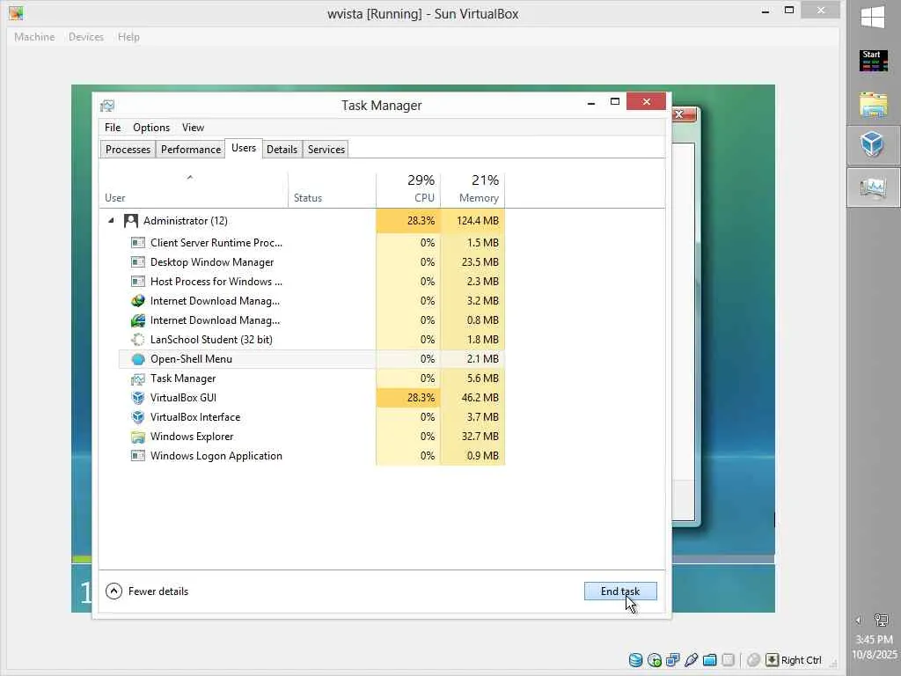Click the hard disk activity status icon
This screenshot has width=901, height=676.
635,660
